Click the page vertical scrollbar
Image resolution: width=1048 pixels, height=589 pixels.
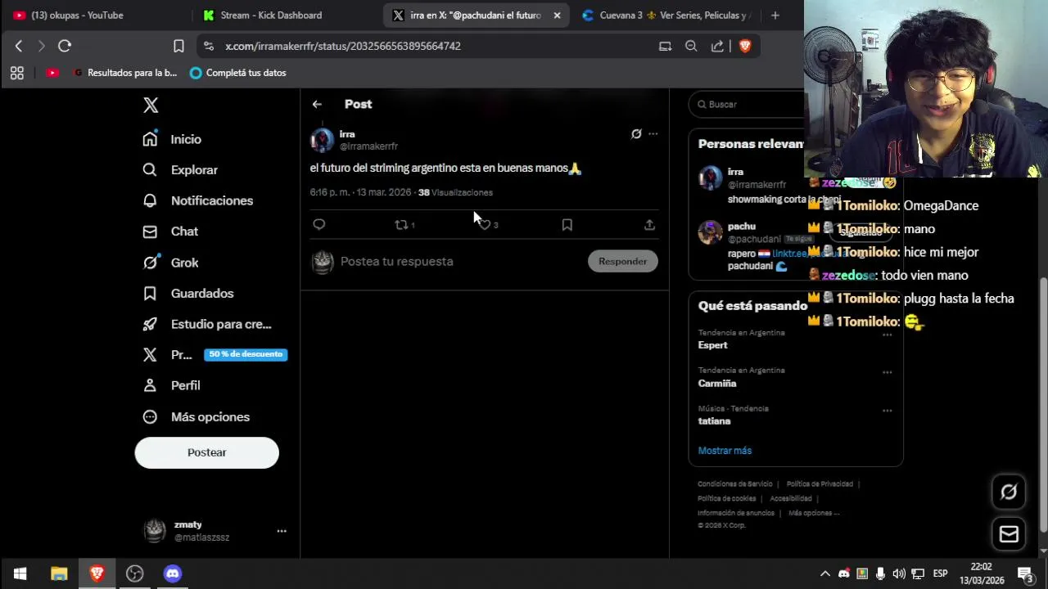pos(1043,405)
